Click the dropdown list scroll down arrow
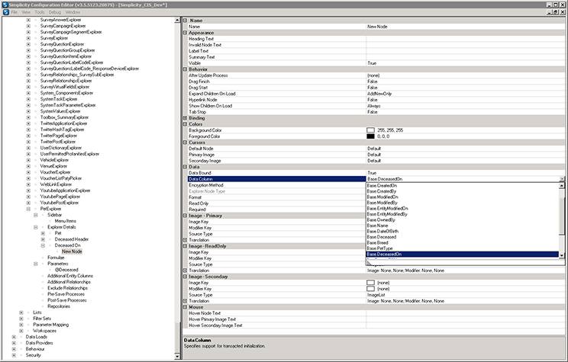 click(x=561, y=255)
